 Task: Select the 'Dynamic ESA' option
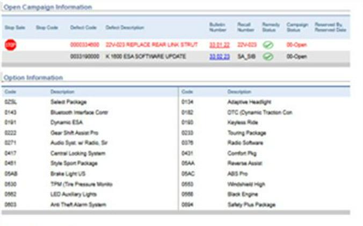click(x=67, y=122)
